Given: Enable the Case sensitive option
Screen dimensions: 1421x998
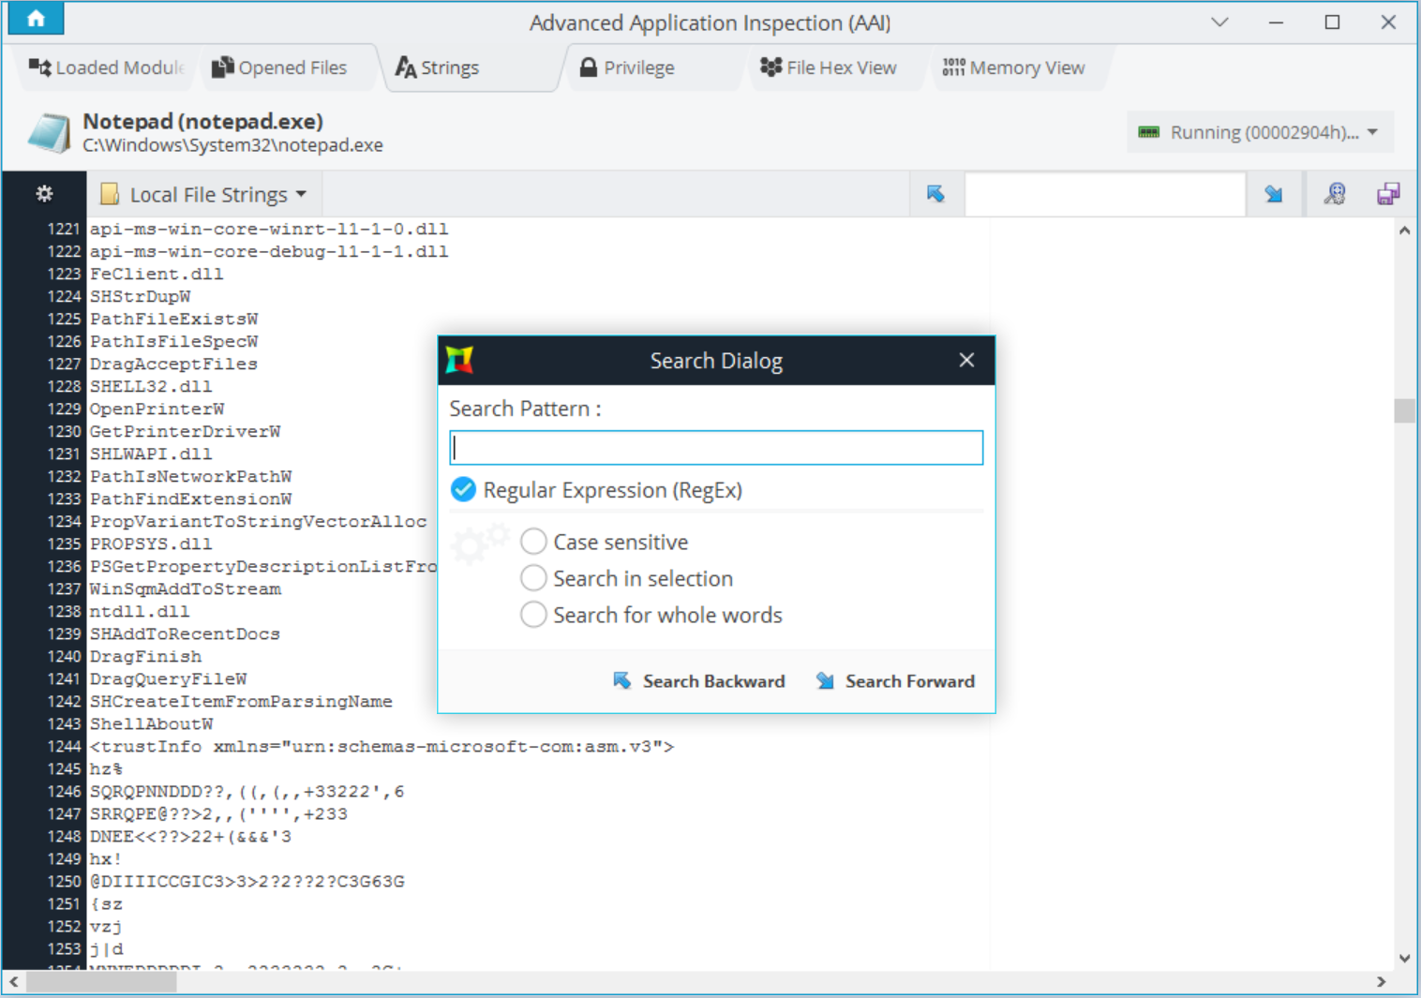Looking at the screenshot, I should (x=533, y=542).
